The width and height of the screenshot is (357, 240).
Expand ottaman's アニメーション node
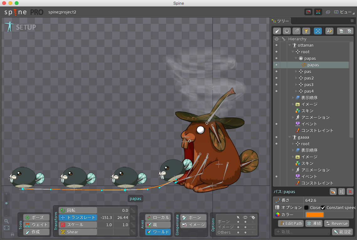(293, 118)
